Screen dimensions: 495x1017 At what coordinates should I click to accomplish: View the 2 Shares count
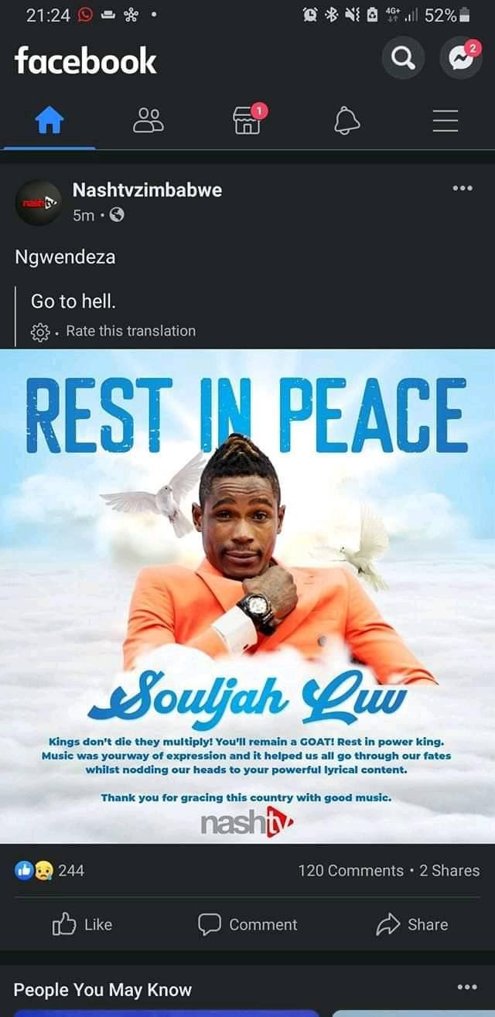coord(449,871)
